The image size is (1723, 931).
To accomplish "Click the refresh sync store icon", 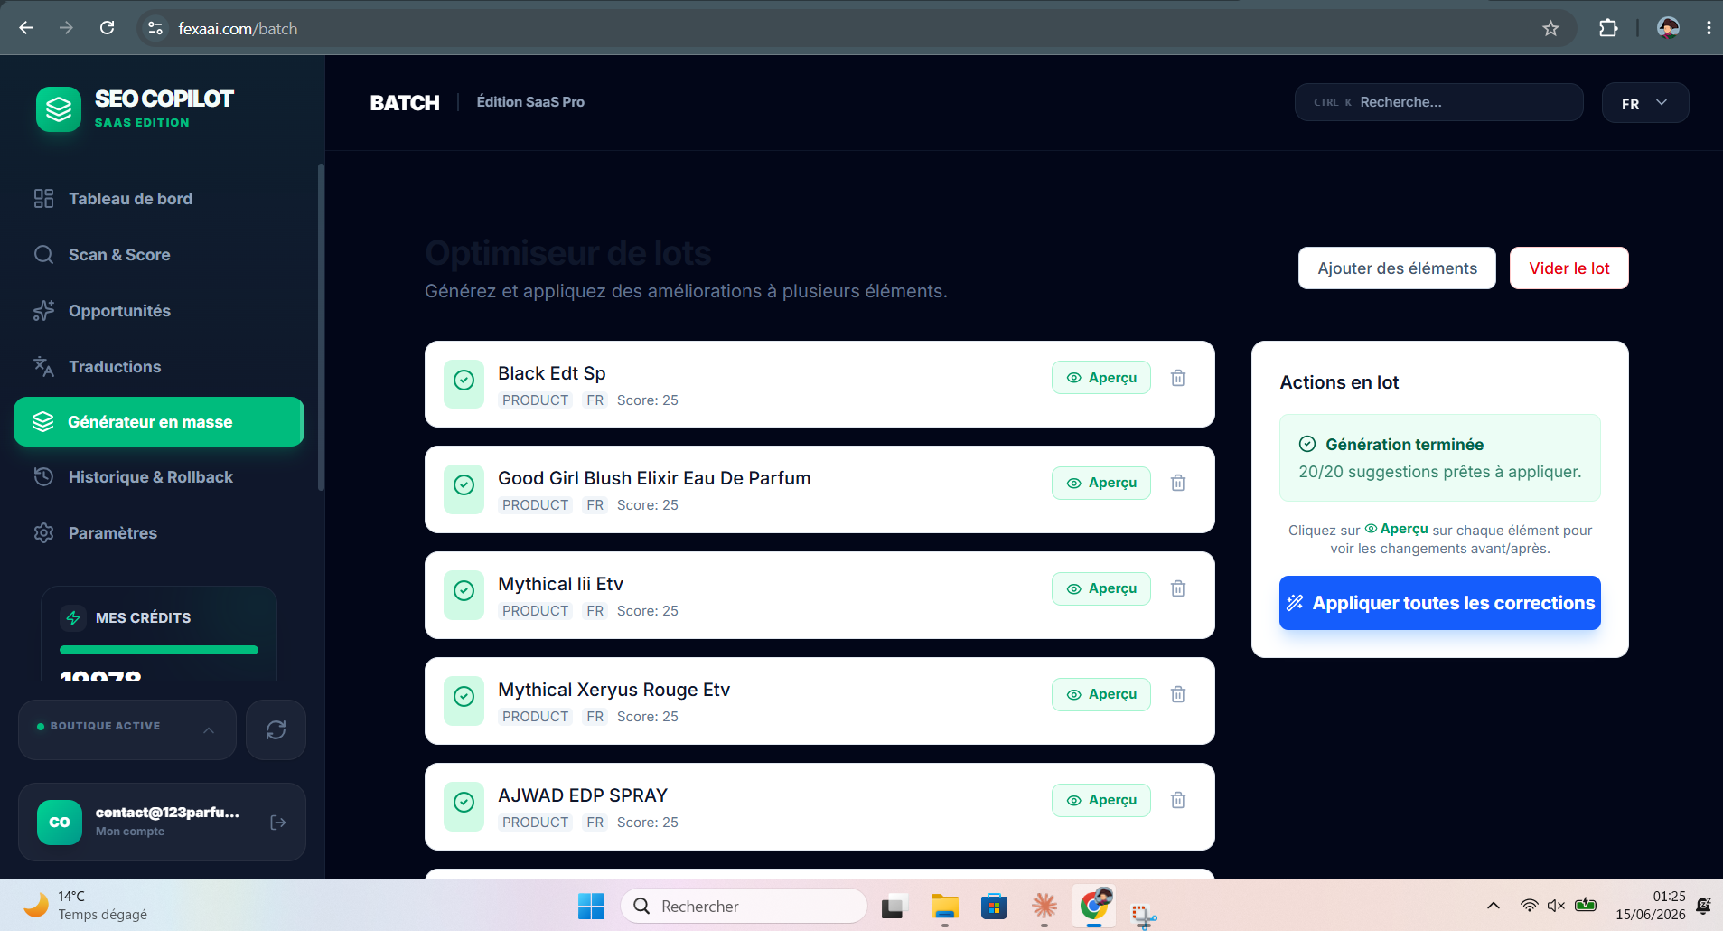I will (276, 729).
